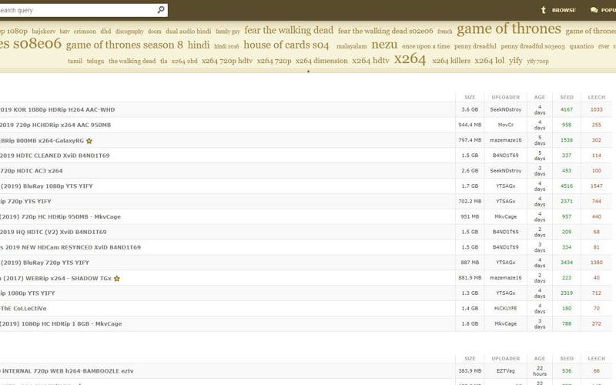Viewport: 616px width, 385px height.
Task: Click the 'hindi 2016' tag
Action: (226, 46)
